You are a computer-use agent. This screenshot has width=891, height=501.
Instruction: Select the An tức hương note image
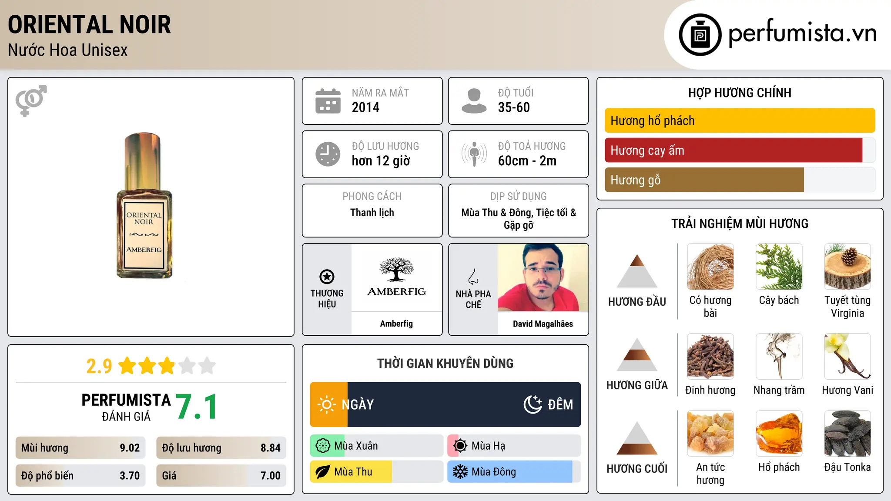pos(710,434)
